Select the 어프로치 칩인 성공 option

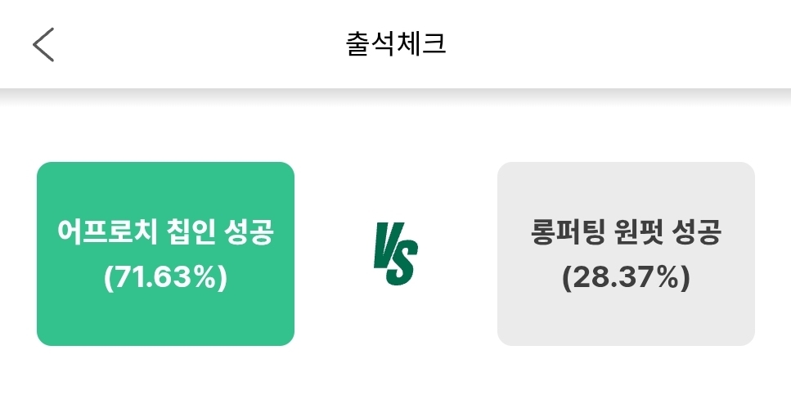[x=165, y=254]
